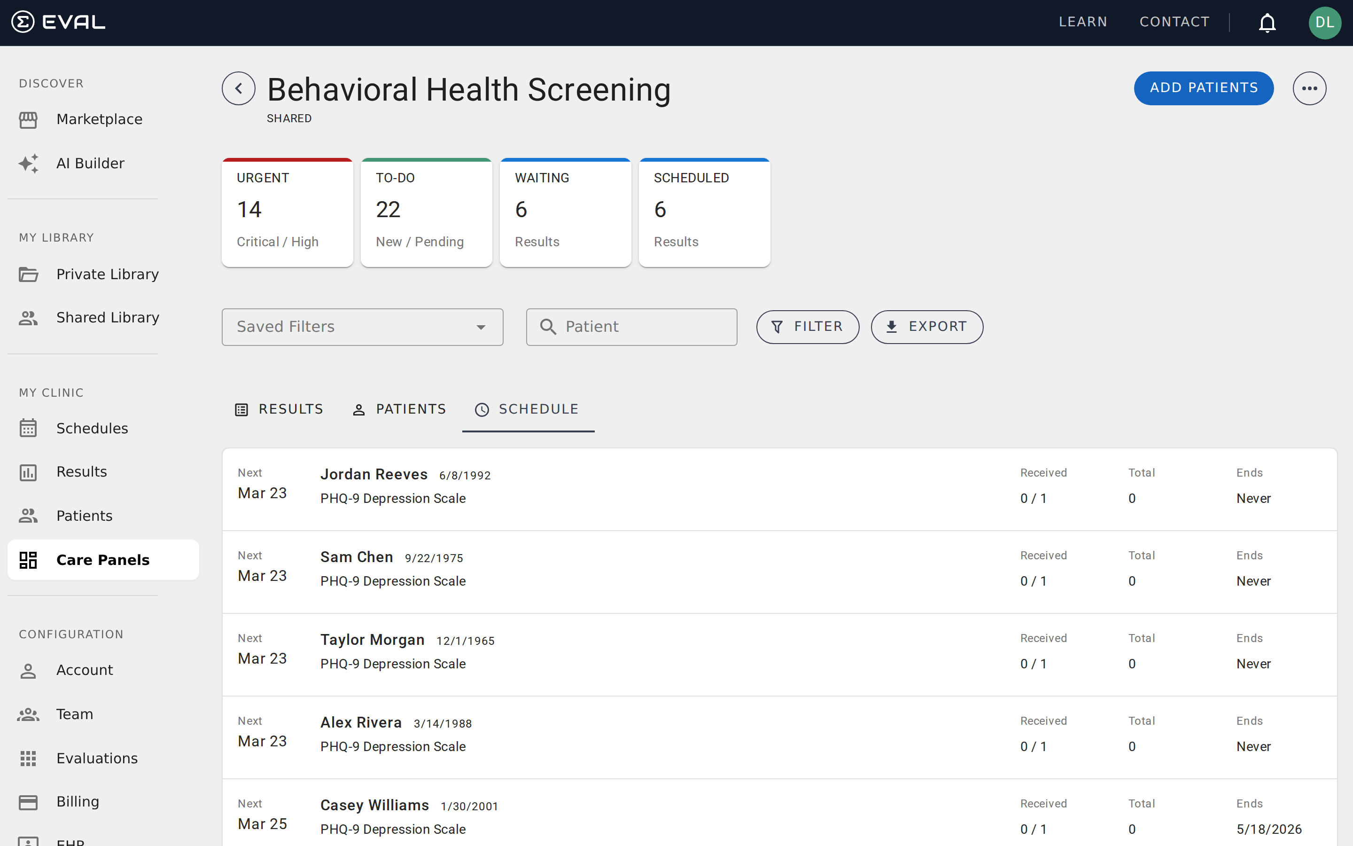Open the Marketplace section

[x=99, y=118]
